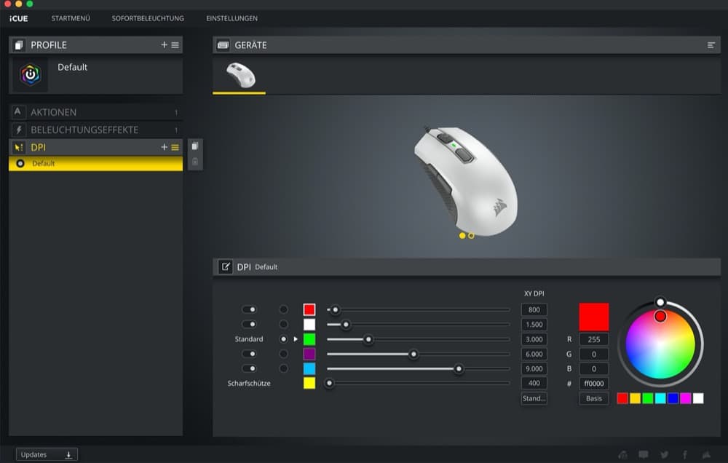The image size is (728, 463).
Task: Select the filled yellow page indicator dot
Action: point(462,236)
